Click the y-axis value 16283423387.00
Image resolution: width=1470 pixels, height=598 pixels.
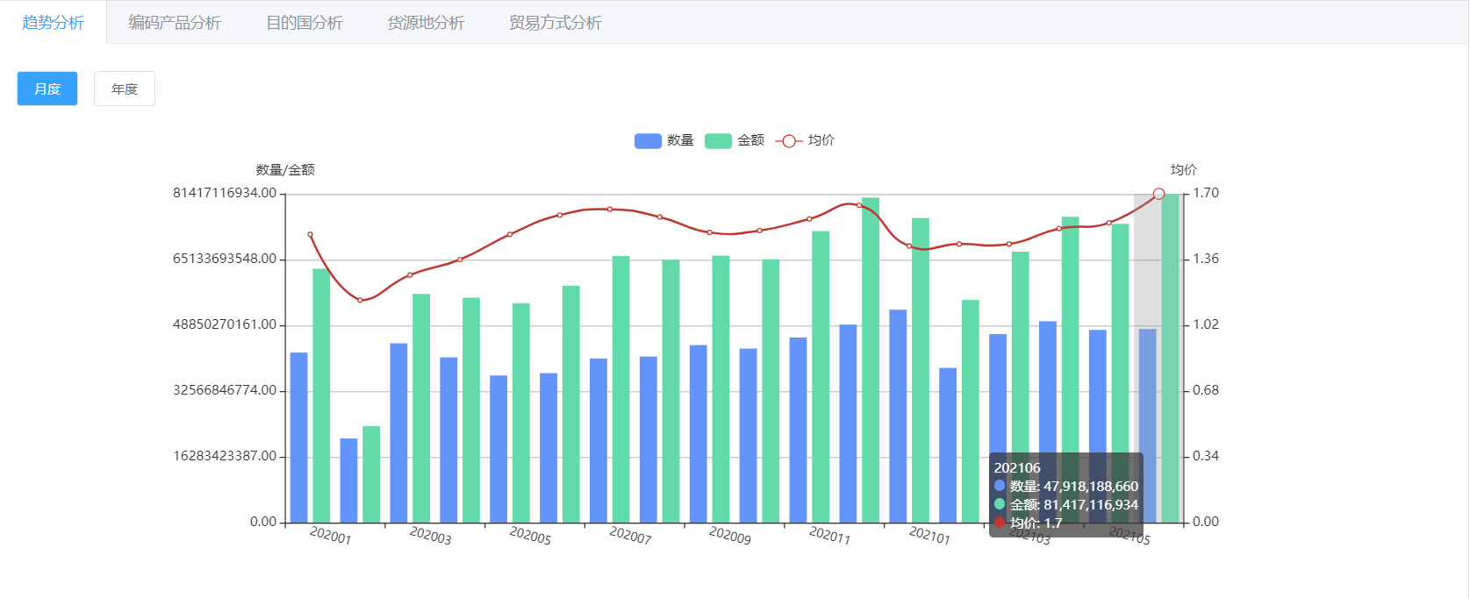(225, 456)
